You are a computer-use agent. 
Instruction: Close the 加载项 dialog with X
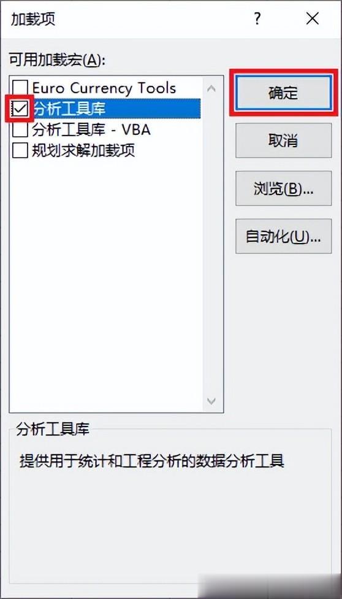[312, 18]
